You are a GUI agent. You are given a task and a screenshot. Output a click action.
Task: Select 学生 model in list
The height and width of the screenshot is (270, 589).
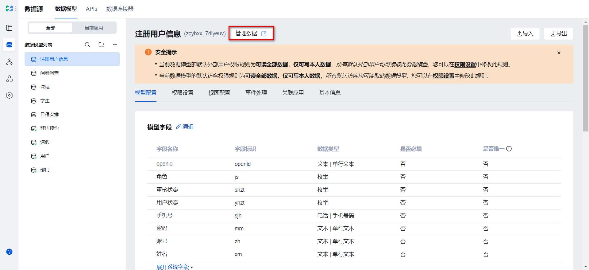coord(72,101)
